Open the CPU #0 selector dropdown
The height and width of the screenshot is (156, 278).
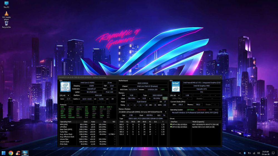coord(64,95)
